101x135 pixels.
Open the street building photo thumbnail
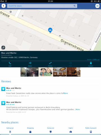(x=23, y=72)
